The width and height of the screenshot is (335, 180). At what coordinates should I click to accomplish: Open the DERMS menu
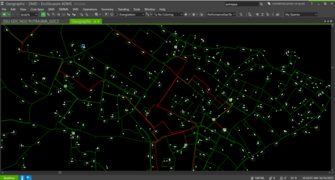coord(64,9)
